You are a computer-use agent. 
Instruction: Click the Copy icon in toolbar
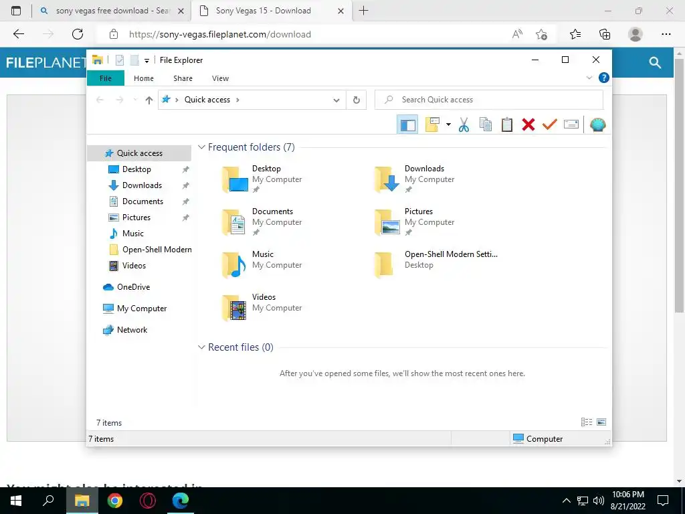pos(486,125)
